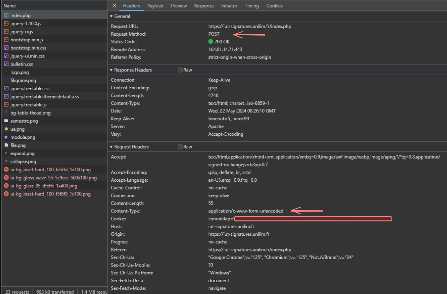The image size is (447, 294).
Task: Click the error icon for ui-bg_glass_85 png
Action: (6, 186)
